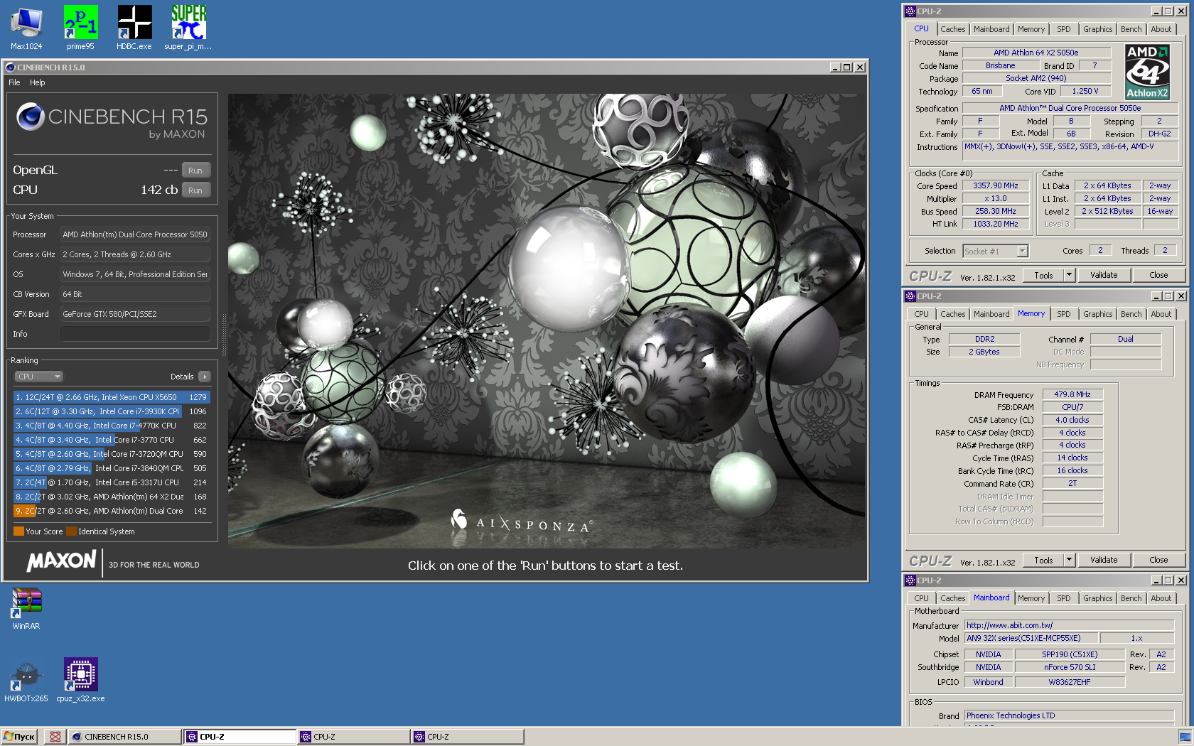Click the Processor field in Cinebench
Viewport: 1194px width, 746px height.
click(135, 234)
